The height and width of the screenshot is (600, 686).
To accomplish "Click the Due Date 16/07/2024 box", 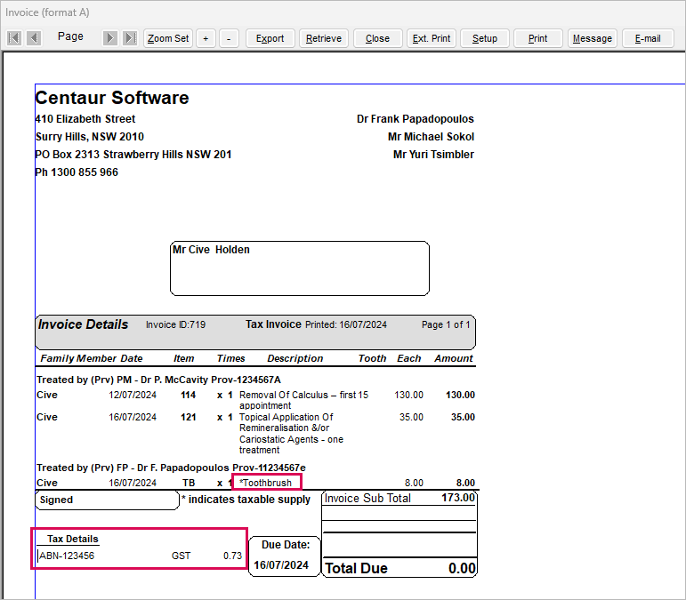I will [285, 556].
